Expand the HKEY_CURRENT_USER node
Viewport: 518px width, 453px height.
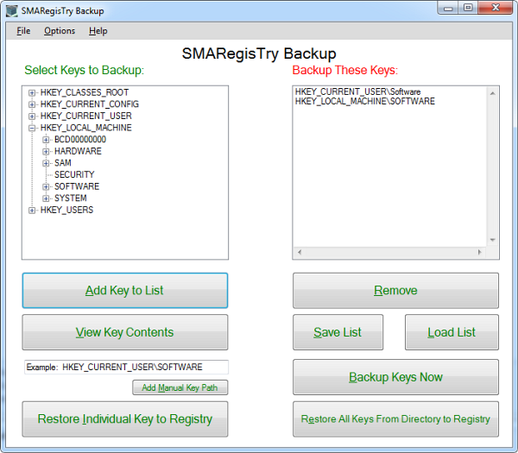(32, 116)
